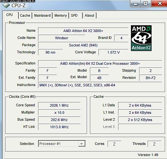Screen dimensions: 167x159
Task: Click the Cores count field showing 2
Action: tap(114, 144)
